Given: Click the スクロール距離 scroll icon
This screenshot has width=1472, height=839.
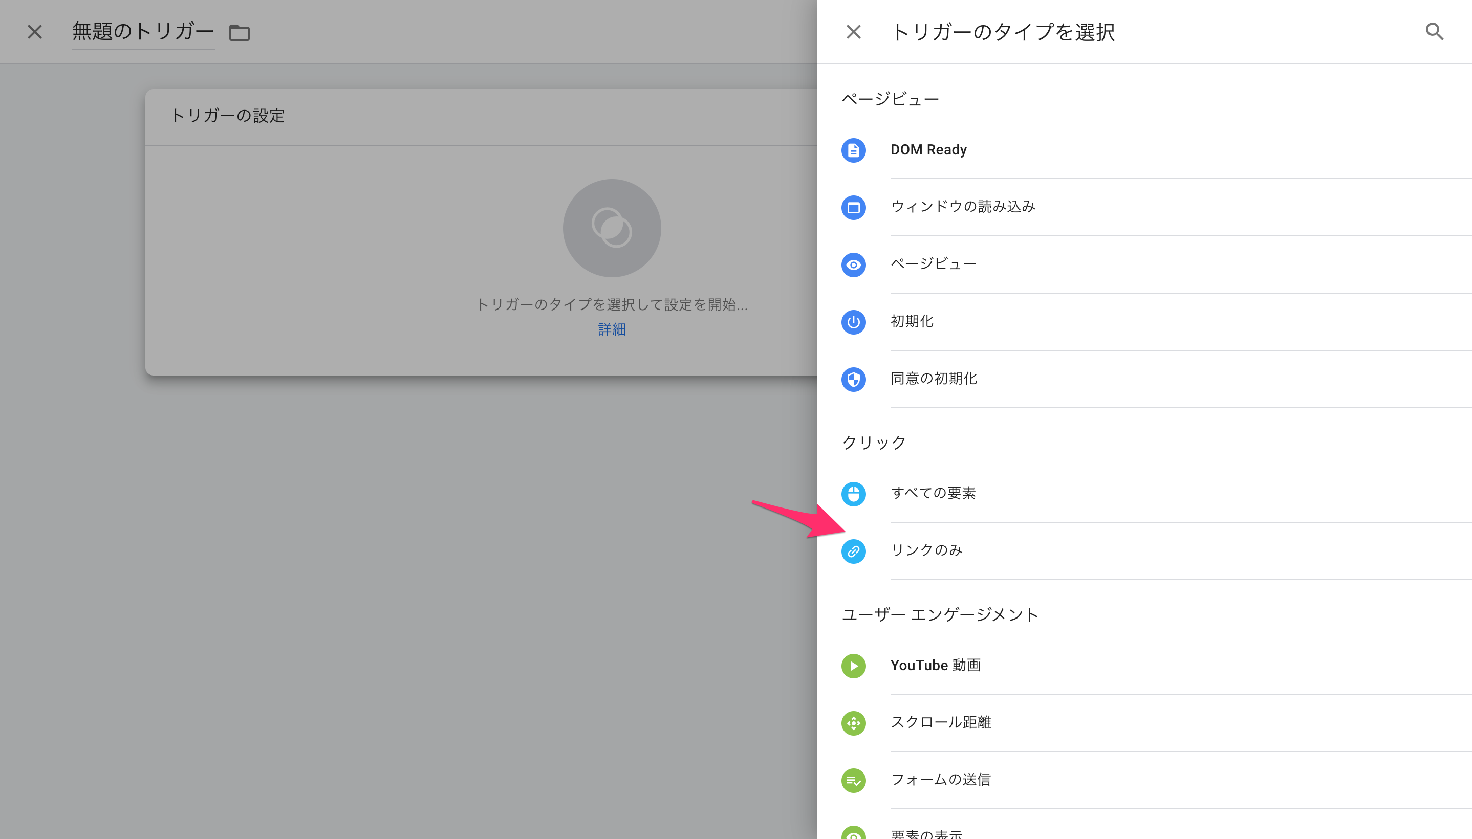Looking at the screenshot, I should (x=853, y=723).
